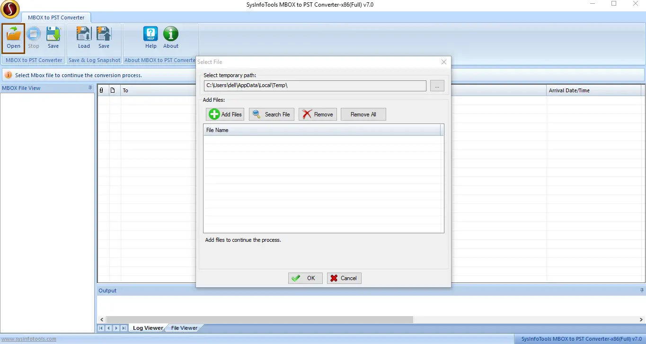Click the Remove All button
This screenshot has height=344, width=646.
(363, 114)
